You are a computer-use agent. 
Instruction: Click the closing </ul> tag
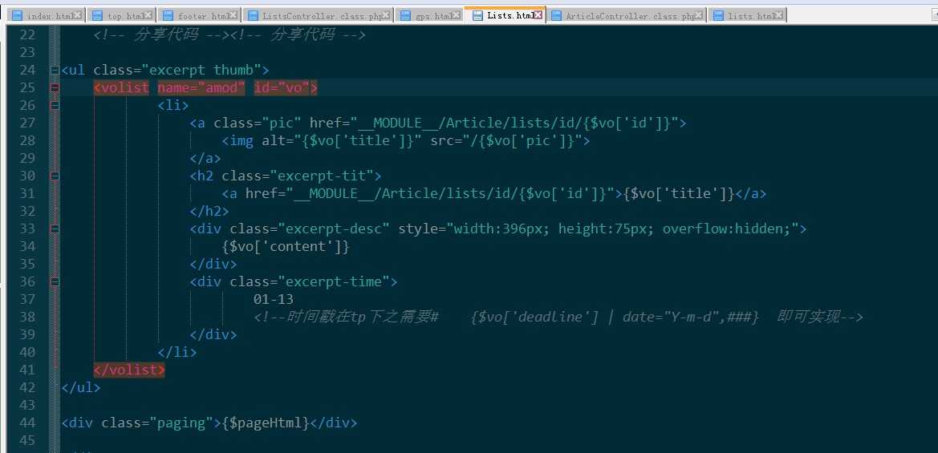point(81,388)
